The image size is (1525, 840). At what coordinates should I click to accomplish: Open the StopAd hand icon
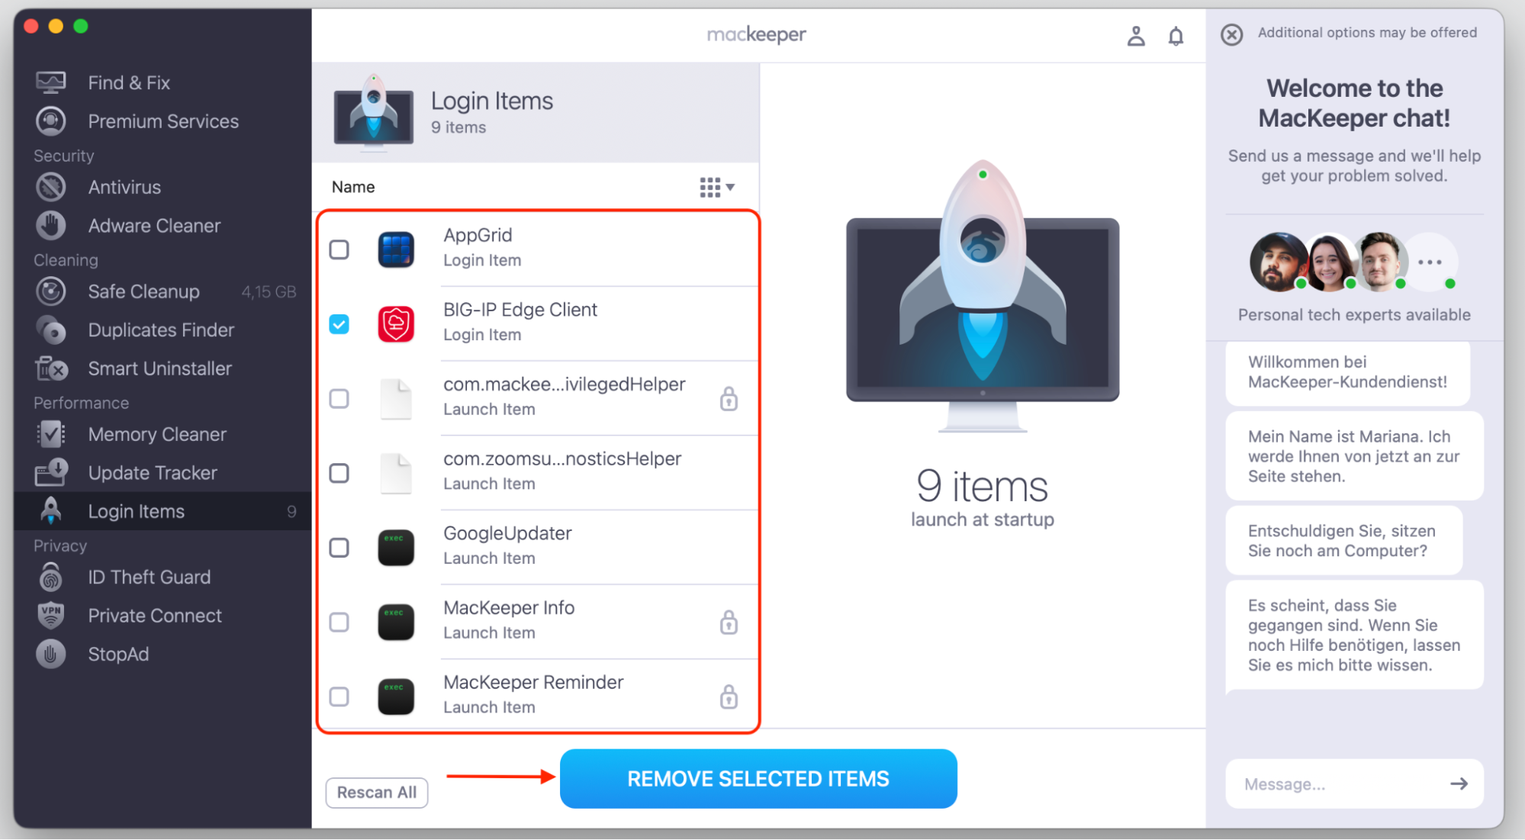51,654
